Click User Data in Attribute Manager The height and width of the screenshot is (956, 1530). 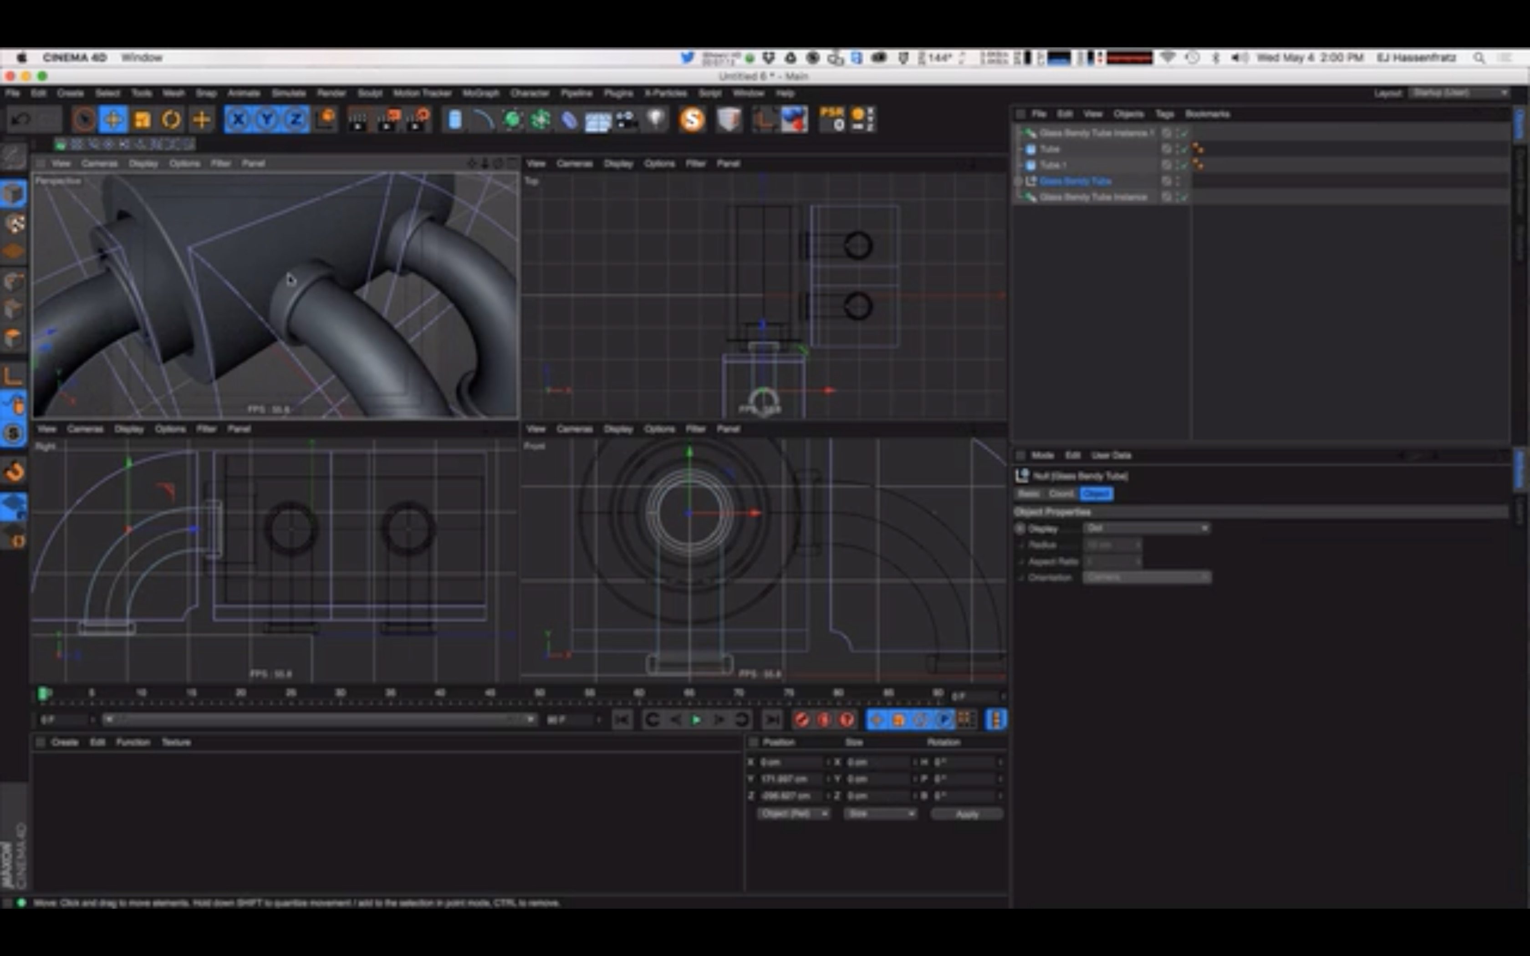1111,455
